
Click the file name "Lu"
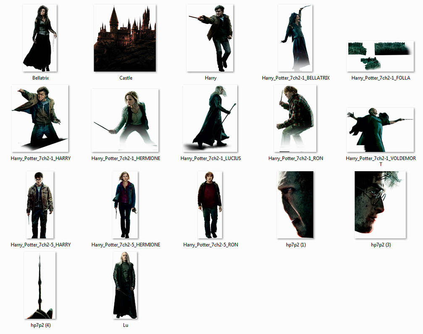pyautogui.click(x=126, y=325)
